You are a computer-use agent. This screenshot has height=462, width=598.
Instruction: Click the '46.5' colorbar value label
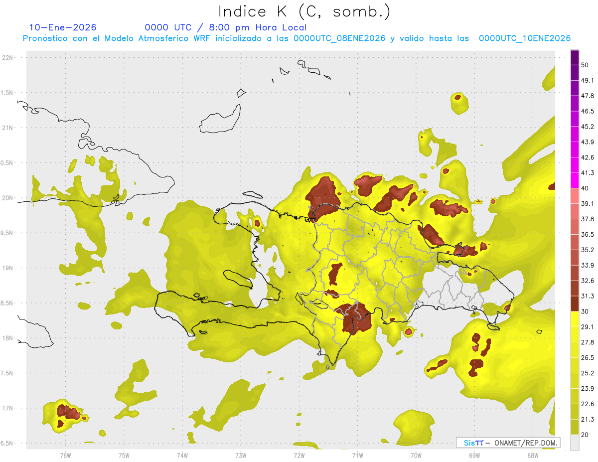coord(588,112)
